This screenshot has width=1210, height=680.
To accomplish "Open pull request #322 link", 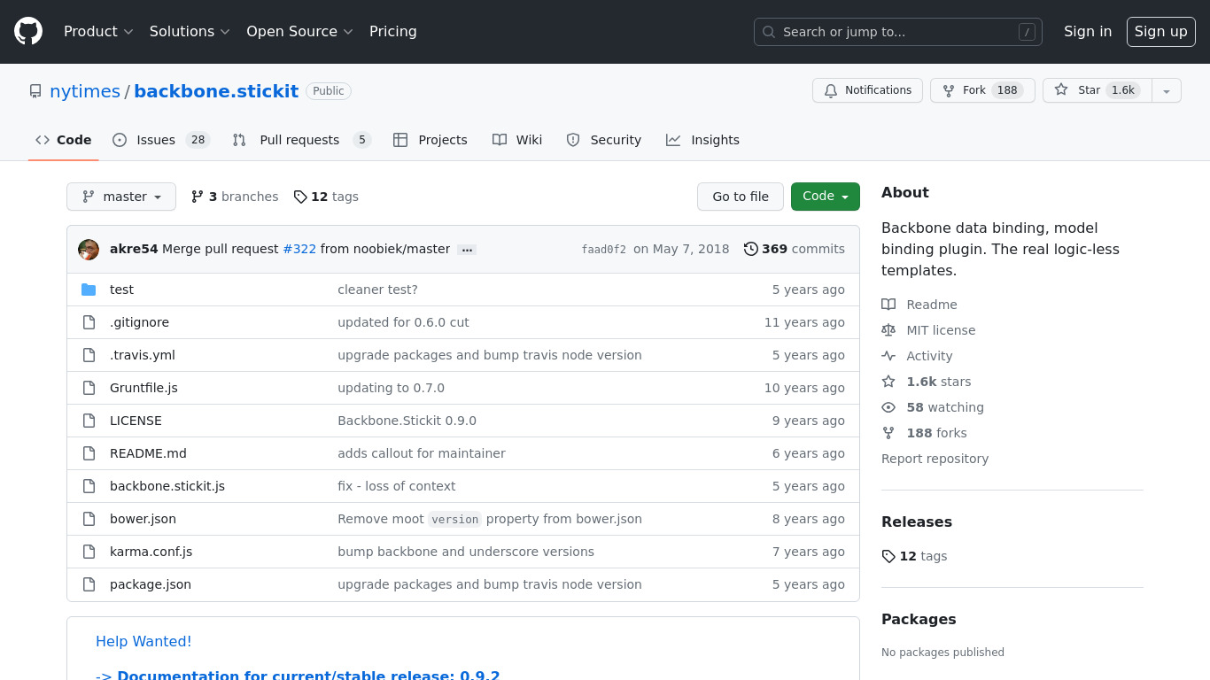I will click(299, 249).
